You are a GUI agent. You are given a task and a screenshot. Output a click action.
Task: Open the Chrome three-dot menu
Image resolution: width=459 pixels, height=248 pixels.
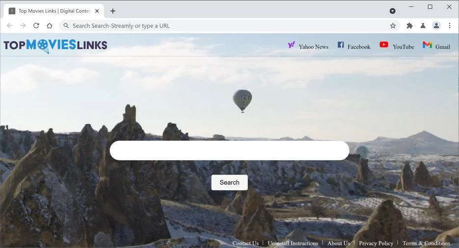(x=450, y=25)
